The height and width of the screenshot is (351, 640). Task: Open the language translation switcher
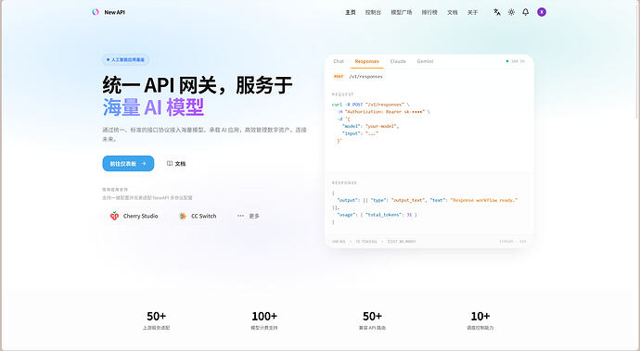(x=497, y=12)
